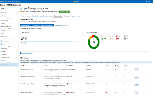Open Windows Admin Center settings gear
The width and height of the screenshot is (155, 112).
149,2
